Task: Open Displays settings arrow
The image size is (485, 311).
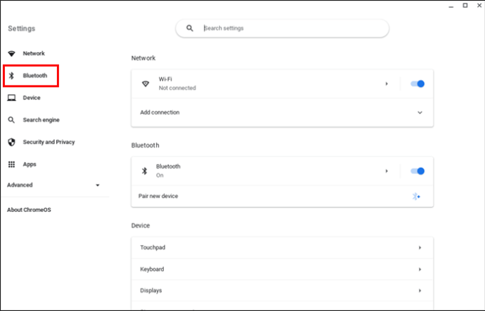Action: coord(420,291)
